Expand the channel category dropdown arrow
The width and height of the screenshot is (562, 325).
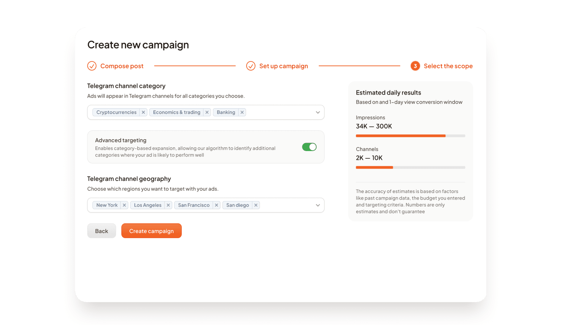(x=318, y=113)
